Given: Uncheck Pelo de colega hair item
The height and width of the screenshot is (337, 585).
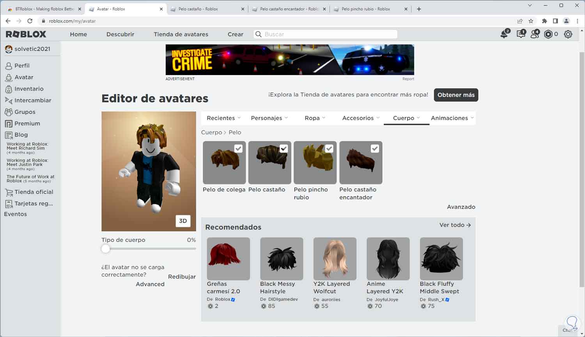Looking at the screenshot, I should [238, 149].
